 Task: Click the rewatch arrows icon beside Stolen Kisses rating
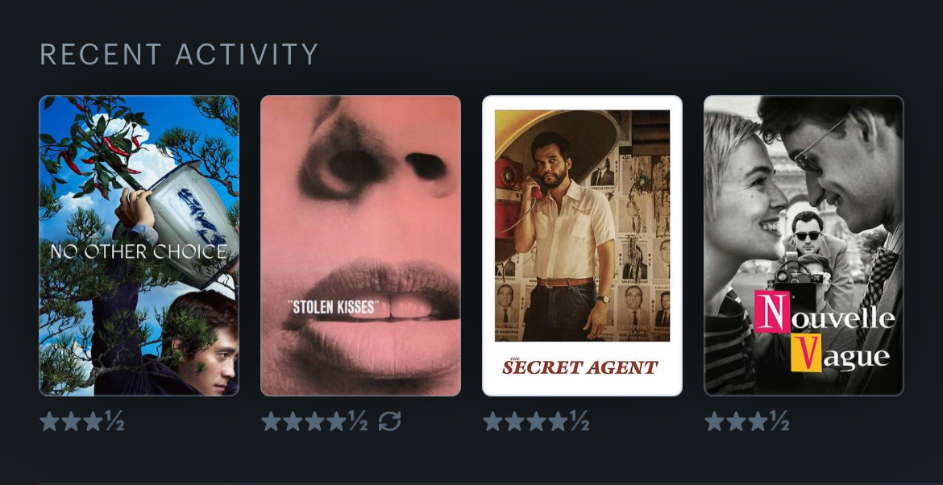pyautogui.click(x=390, y=421)
